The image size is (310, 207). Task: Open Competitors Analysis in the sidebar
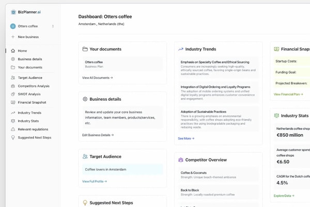click(x=34, y=86)
